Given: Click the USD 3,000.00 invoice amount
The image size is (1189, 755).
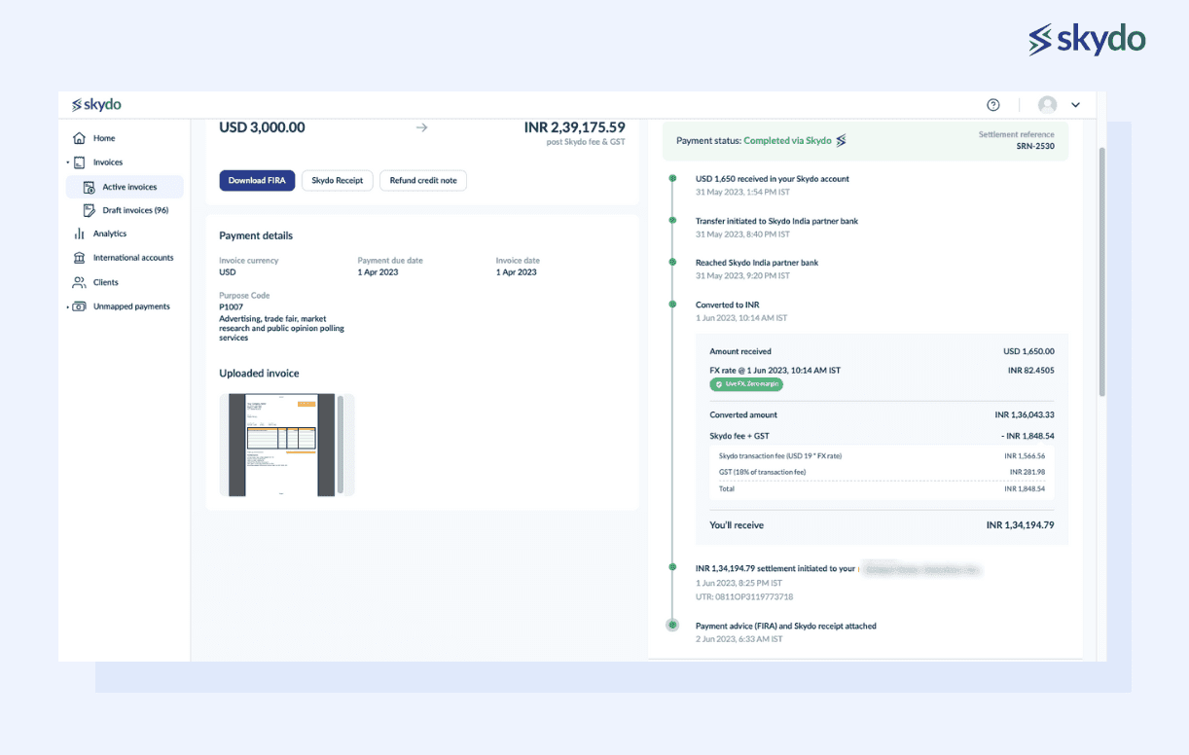Looking at the screenshot, I should [262, 127].
